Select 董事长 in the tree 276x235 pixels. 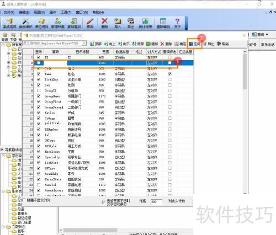tap(23, 213)
